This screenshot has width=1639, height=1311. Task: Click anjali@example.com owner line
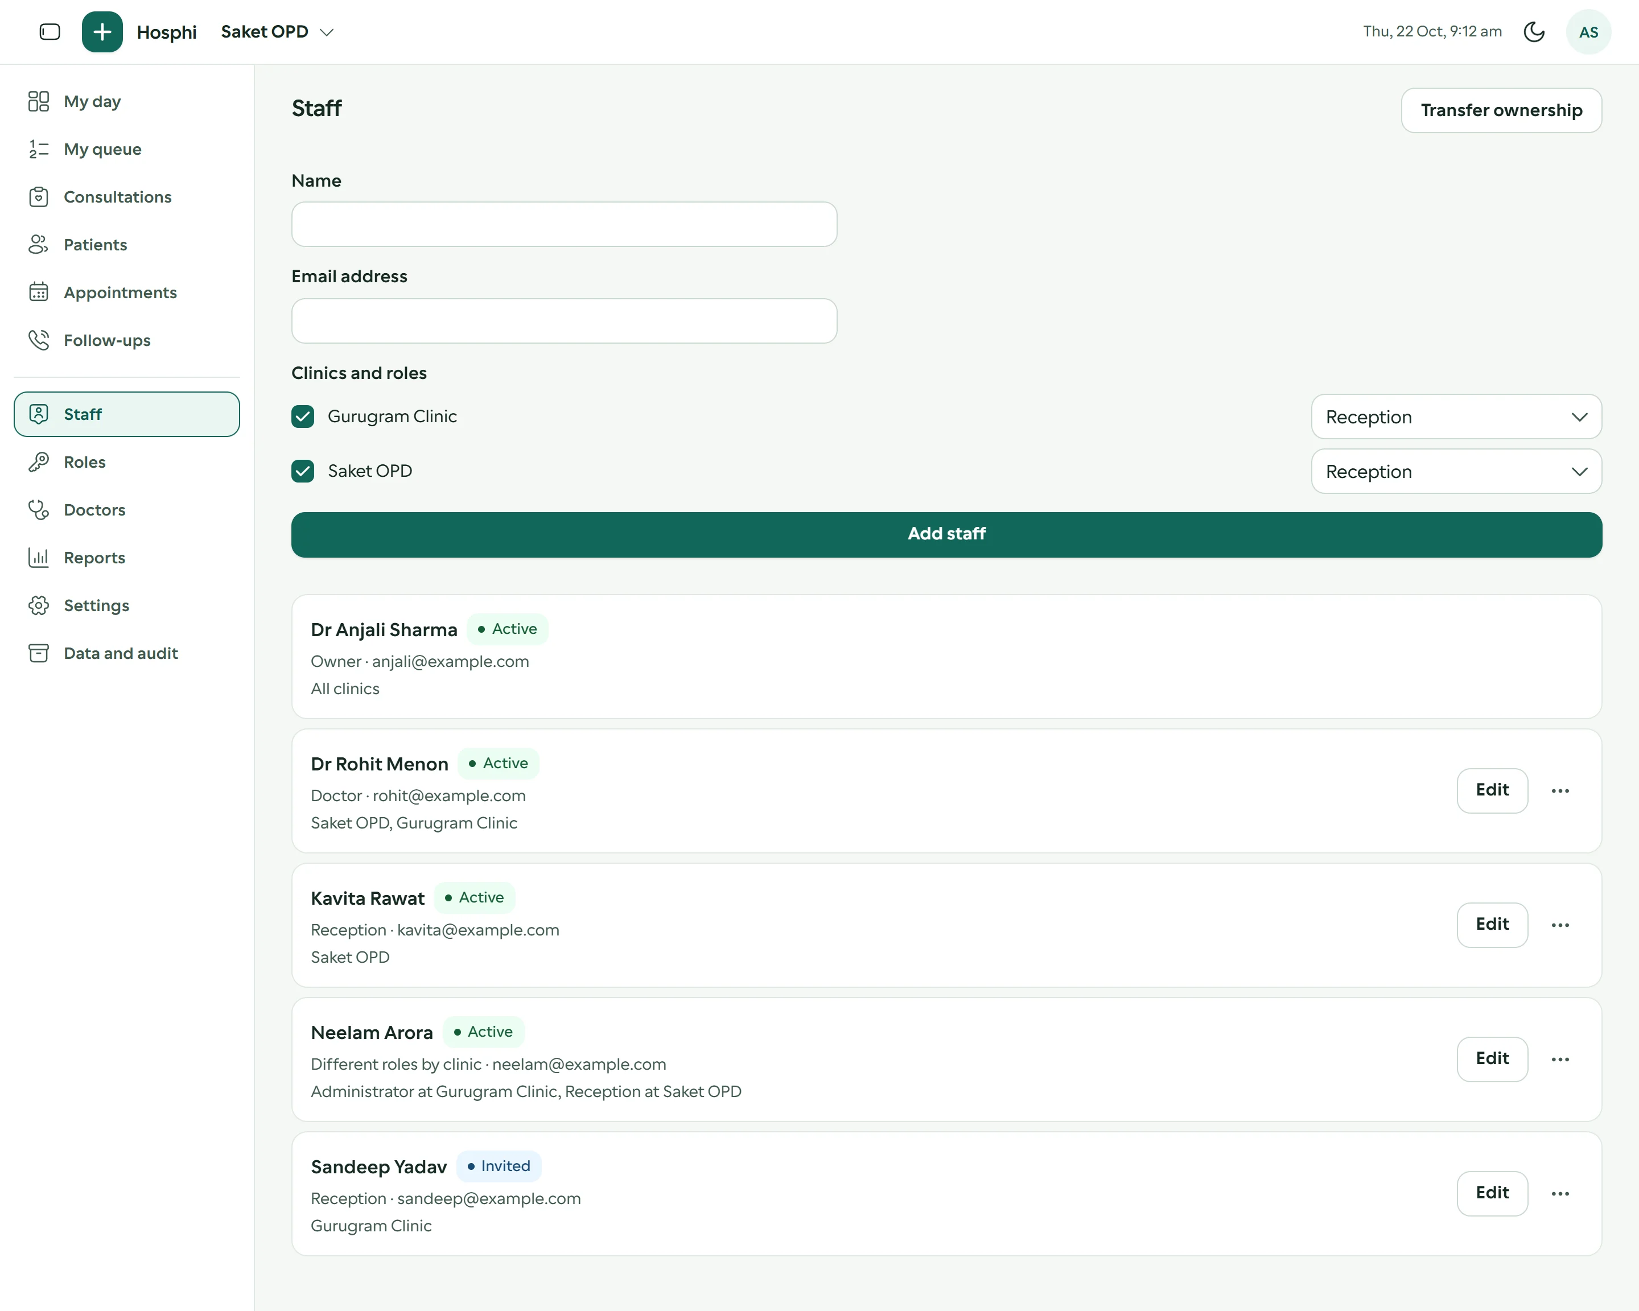[419, 661]
